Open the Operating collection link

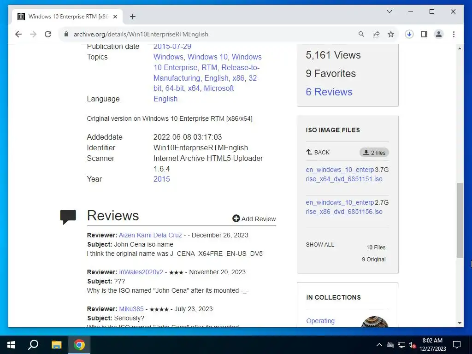320,321
